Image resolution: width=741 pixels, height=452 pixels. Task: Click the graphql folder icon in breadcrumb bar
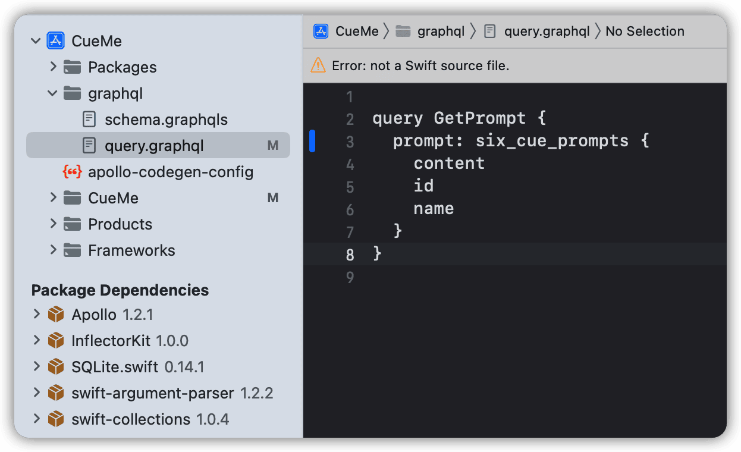[x=403, y=32]
